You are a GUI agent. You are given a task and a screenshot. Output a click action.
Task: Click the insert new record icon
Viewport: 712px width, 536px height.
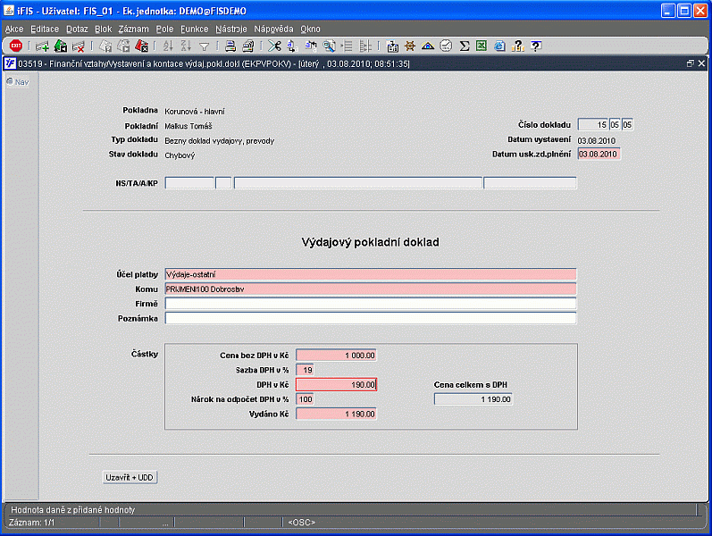(42, 46)
